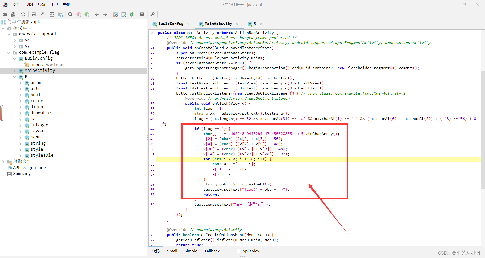Click the Reload files icon
485x258 pixels.
pos(23,15)
